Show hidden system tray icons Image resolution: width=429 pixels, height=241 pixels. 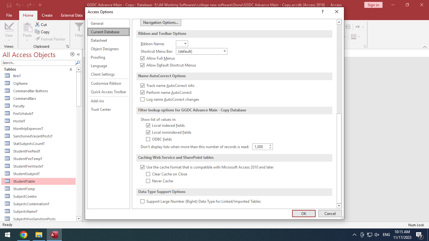pos(355,235)
